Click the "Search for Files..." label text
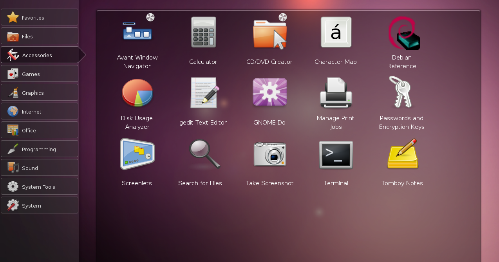Viewport: 499px width, 262px height. click(203, 183)
